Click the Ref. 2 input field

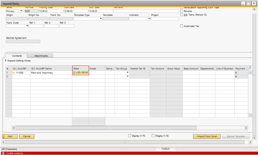(51, 26)
